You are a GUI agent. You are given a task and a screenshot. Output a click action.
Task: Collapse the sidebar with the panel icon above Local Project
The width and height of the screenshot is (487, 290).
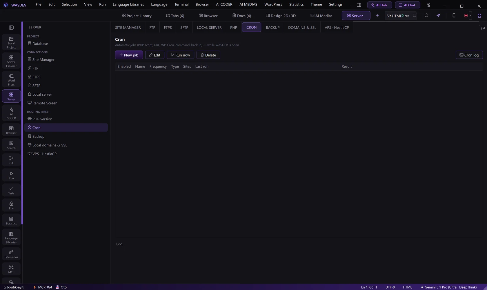11,28
